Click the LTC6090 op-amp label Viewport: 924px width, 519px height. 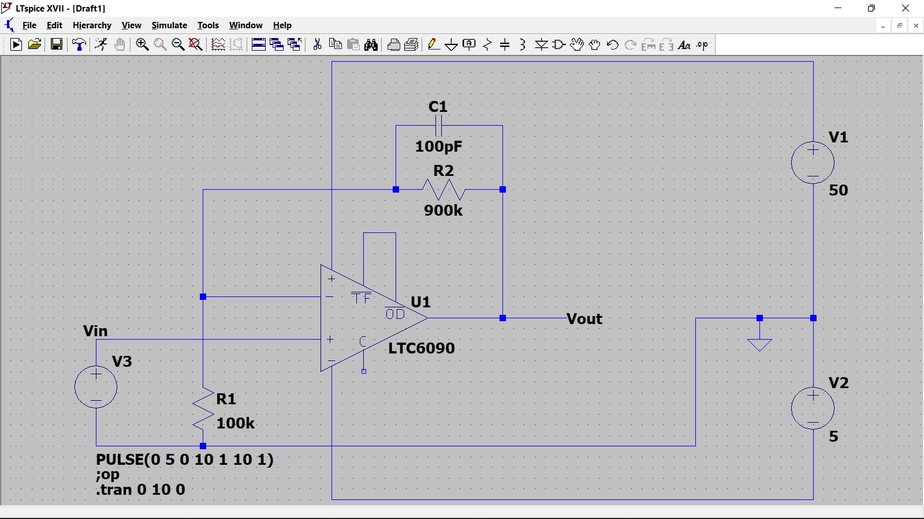[422, 348]
